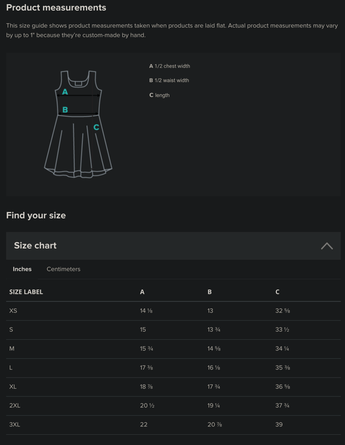Select the XS size row
This screenshot has height=445, width=345.
(x=13, y=310)
